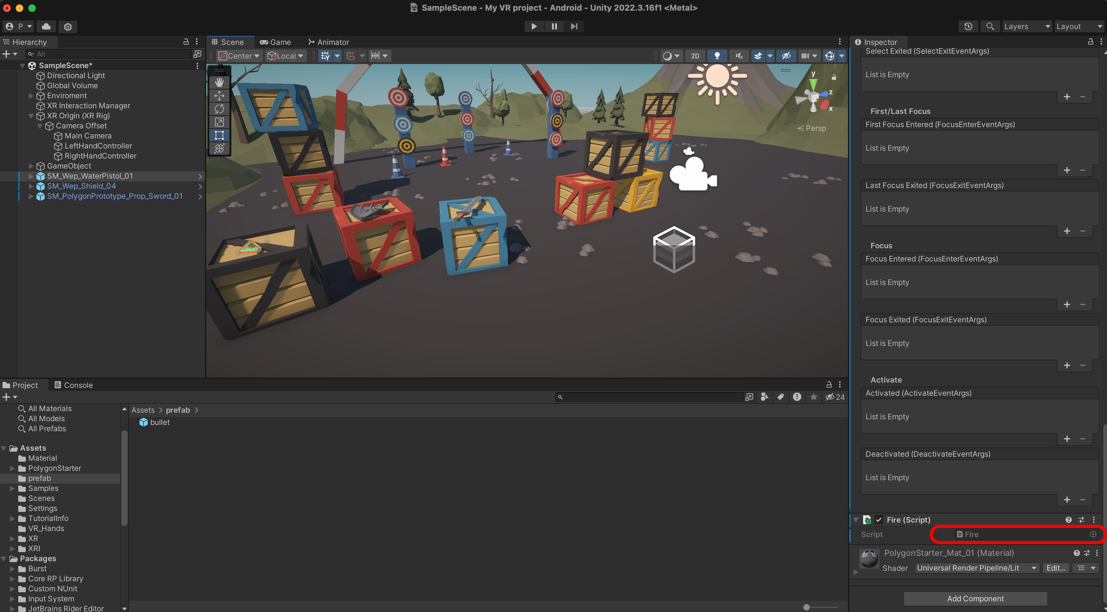
Task: Disable the Fire script checkbox
Action: (879, 520)
